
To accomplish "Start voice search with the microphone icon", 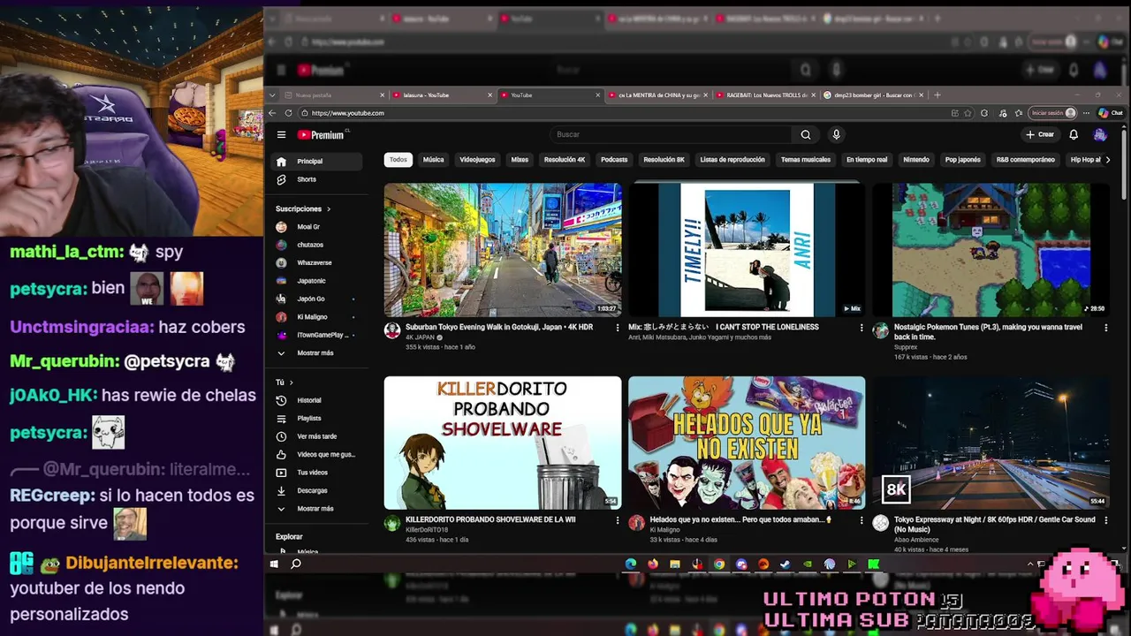I will [x=836, y=134].
